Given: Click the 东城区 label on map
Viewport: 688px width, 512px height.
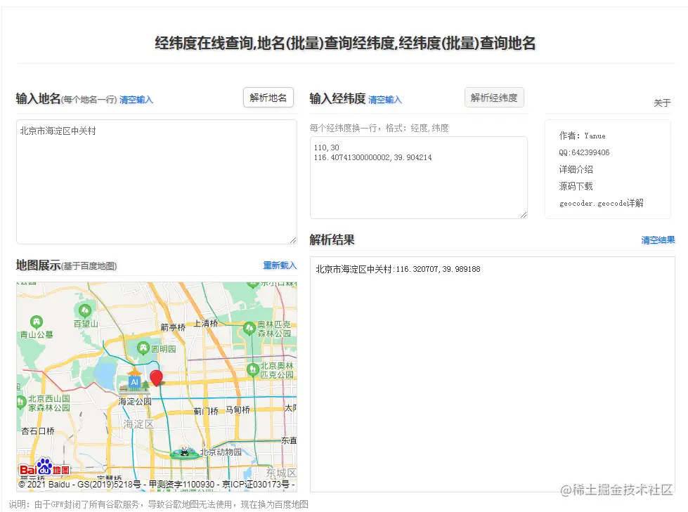Looking at the screenshot, I should coord(281,473).
